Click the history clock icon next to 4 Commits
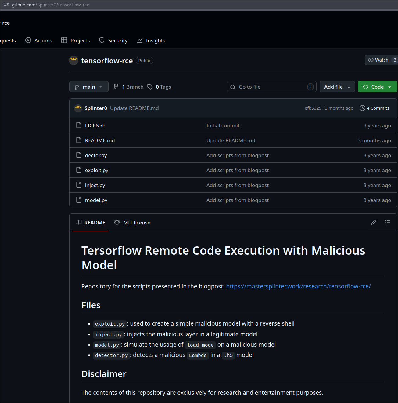Image resolution: width=398 pixels, height=403 pixels. (362, 108)
